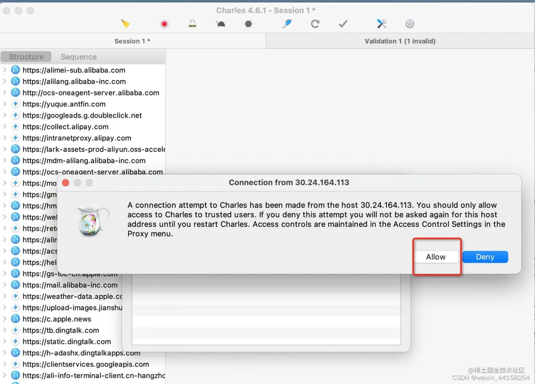The width and height of the screenshot is (535, 384).
Task: Click globe icon of mdm-alilang.alibaba-inc.com
Action: 15,161
